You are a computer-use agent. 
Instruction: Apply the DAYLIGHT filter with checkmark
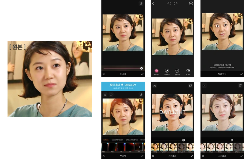click(x=192, y=156)
